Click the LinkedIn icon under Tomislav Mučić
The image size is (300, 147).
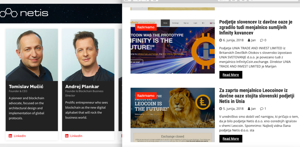coord(10,136)
